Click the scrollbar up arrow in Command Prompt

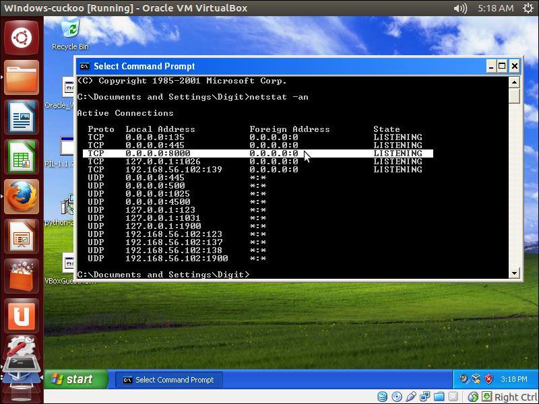[514, 82]
